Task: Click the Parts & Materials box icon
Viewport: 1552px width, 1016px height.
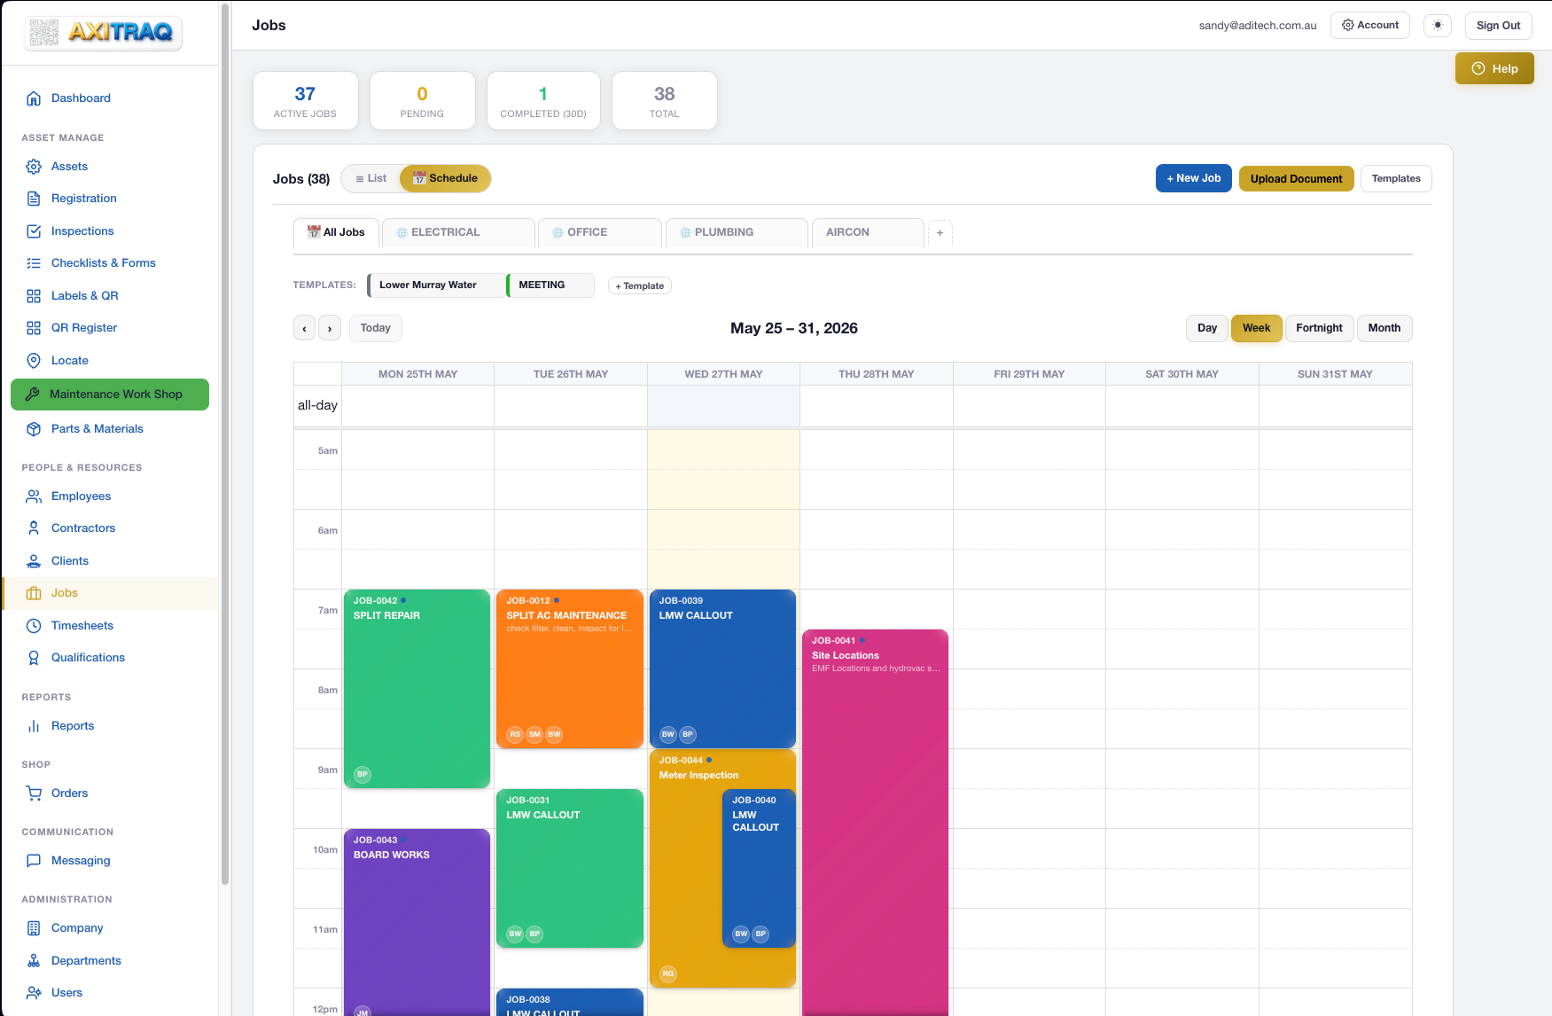Action: point(34,429)
